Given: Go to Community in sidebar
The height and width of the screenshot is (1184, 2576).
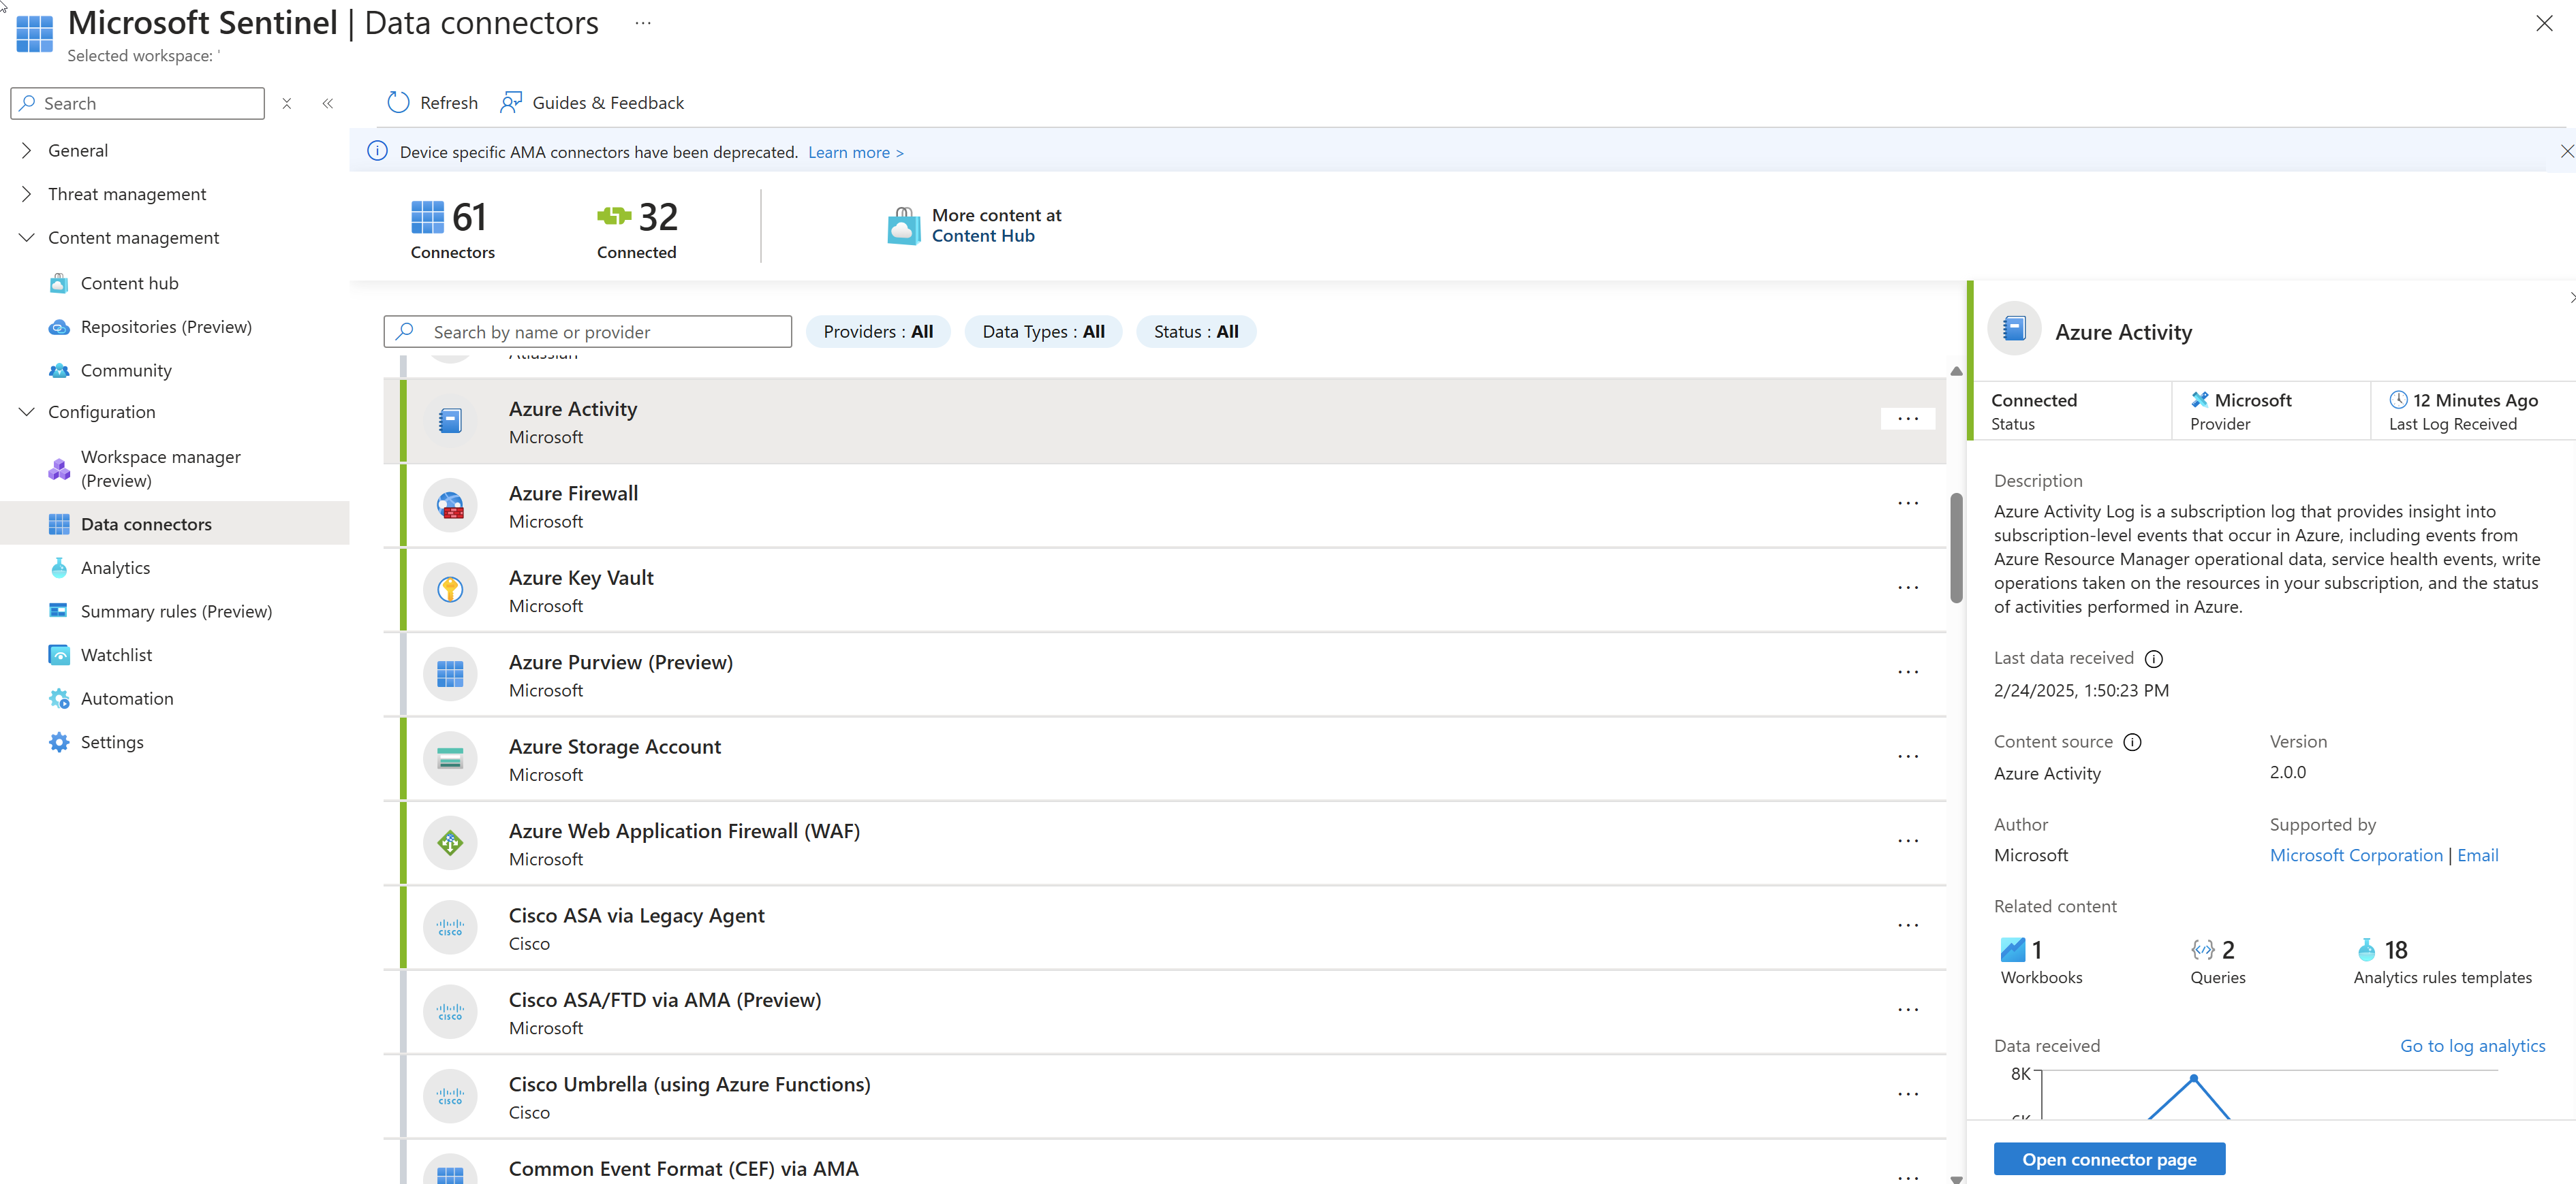Looking at the screenshot, I should click(126, 370).
